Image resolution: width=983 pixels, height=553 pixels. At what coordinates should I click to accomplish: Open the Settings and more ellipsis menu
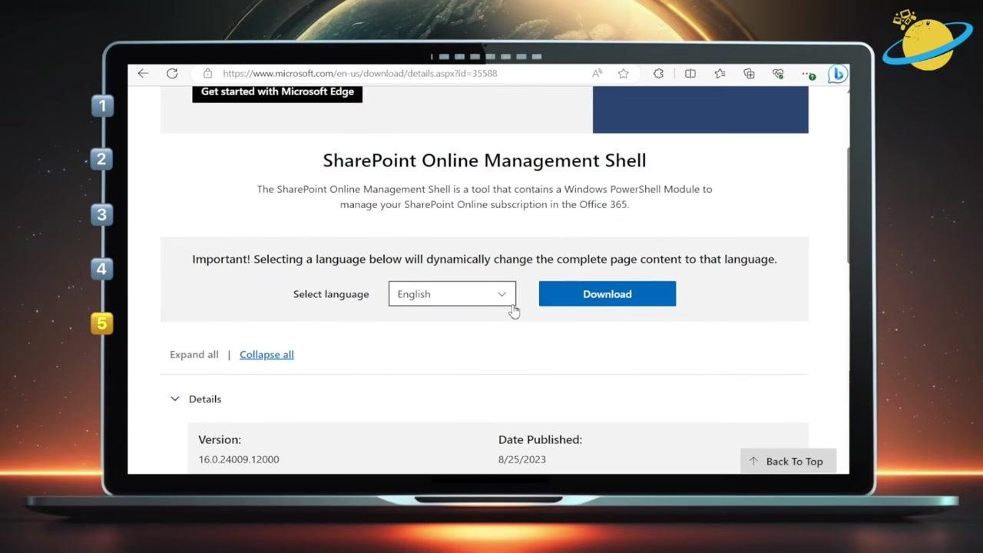click(808, 75)
